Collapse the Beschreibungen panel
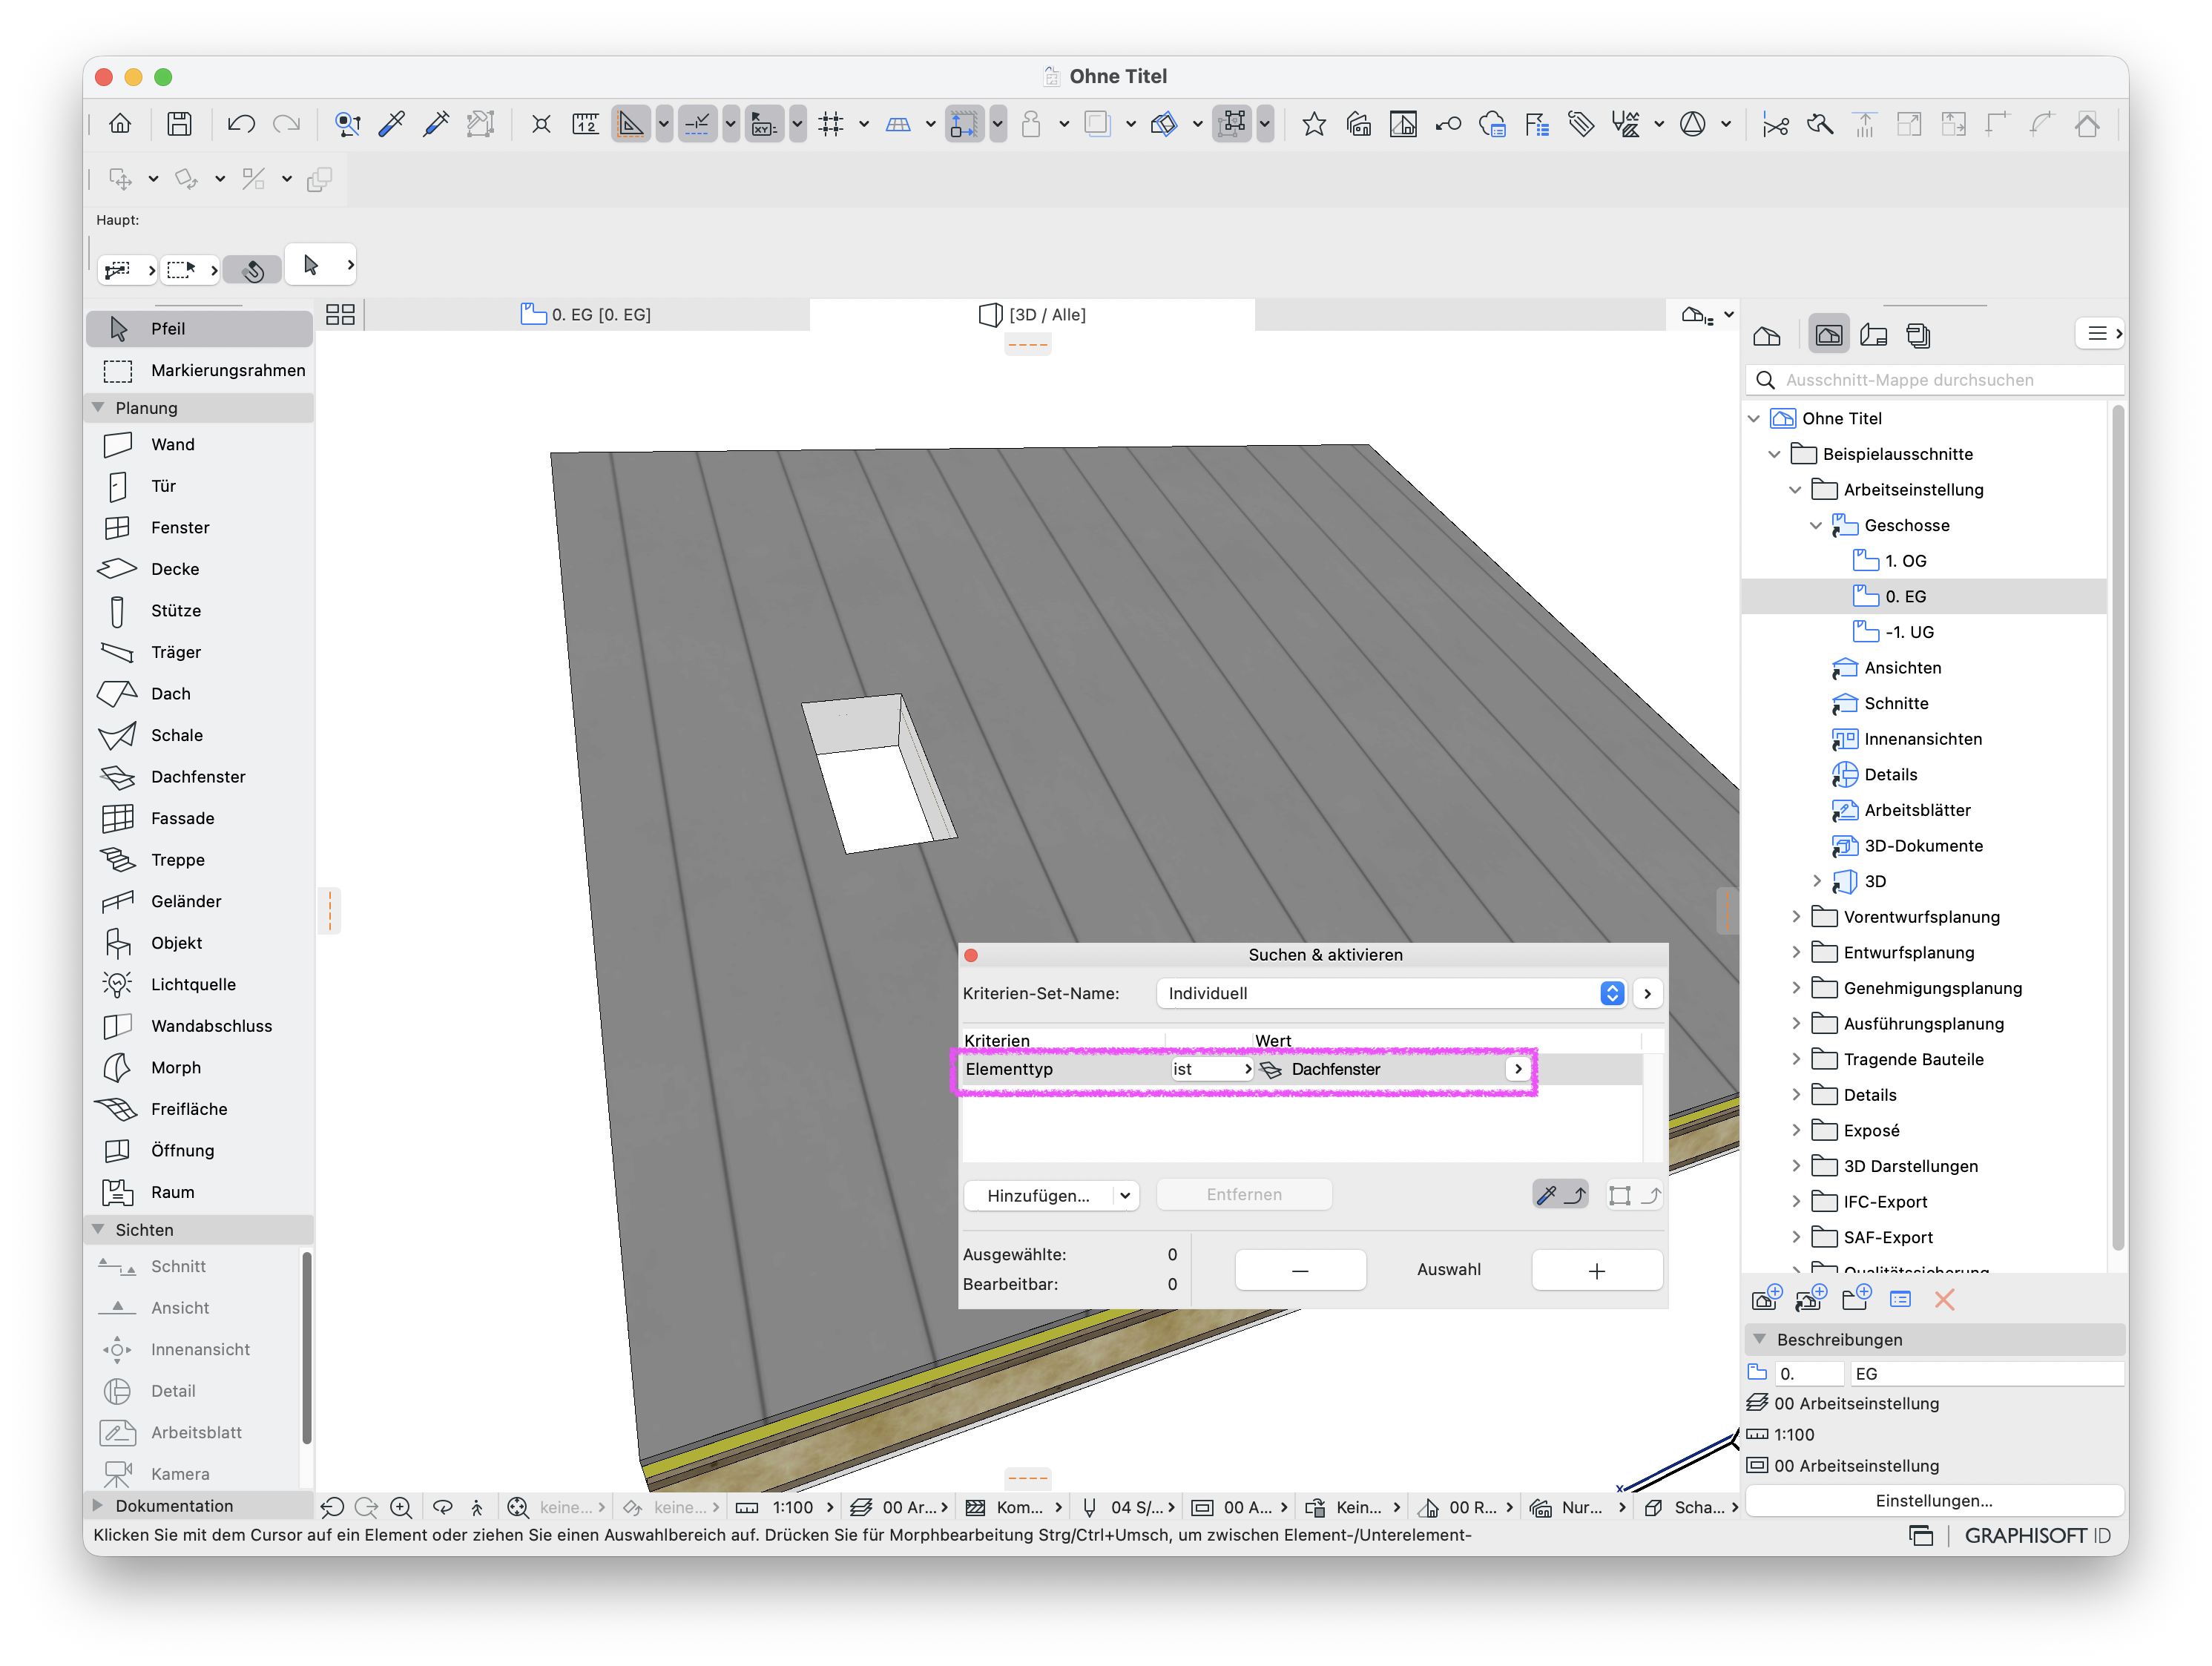Viewport: 2212px width, 1666px height. click(1761, 1339)
